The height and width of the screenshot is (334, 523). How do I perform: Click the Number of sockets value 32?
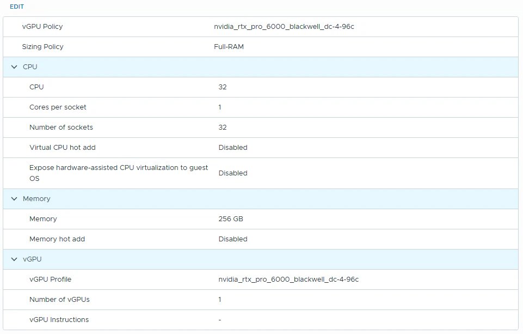(223, 127)
